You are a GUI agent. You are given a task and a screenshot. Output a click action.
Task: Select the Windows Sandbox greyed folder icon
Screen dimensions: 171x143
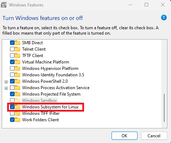point(17,100)
